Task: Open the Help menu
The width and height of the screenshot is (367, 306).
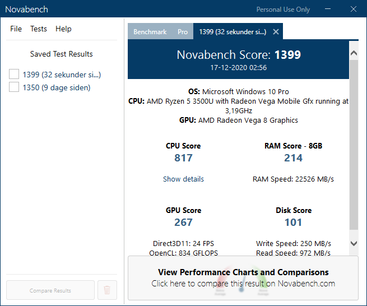Action: click(63, 29)
